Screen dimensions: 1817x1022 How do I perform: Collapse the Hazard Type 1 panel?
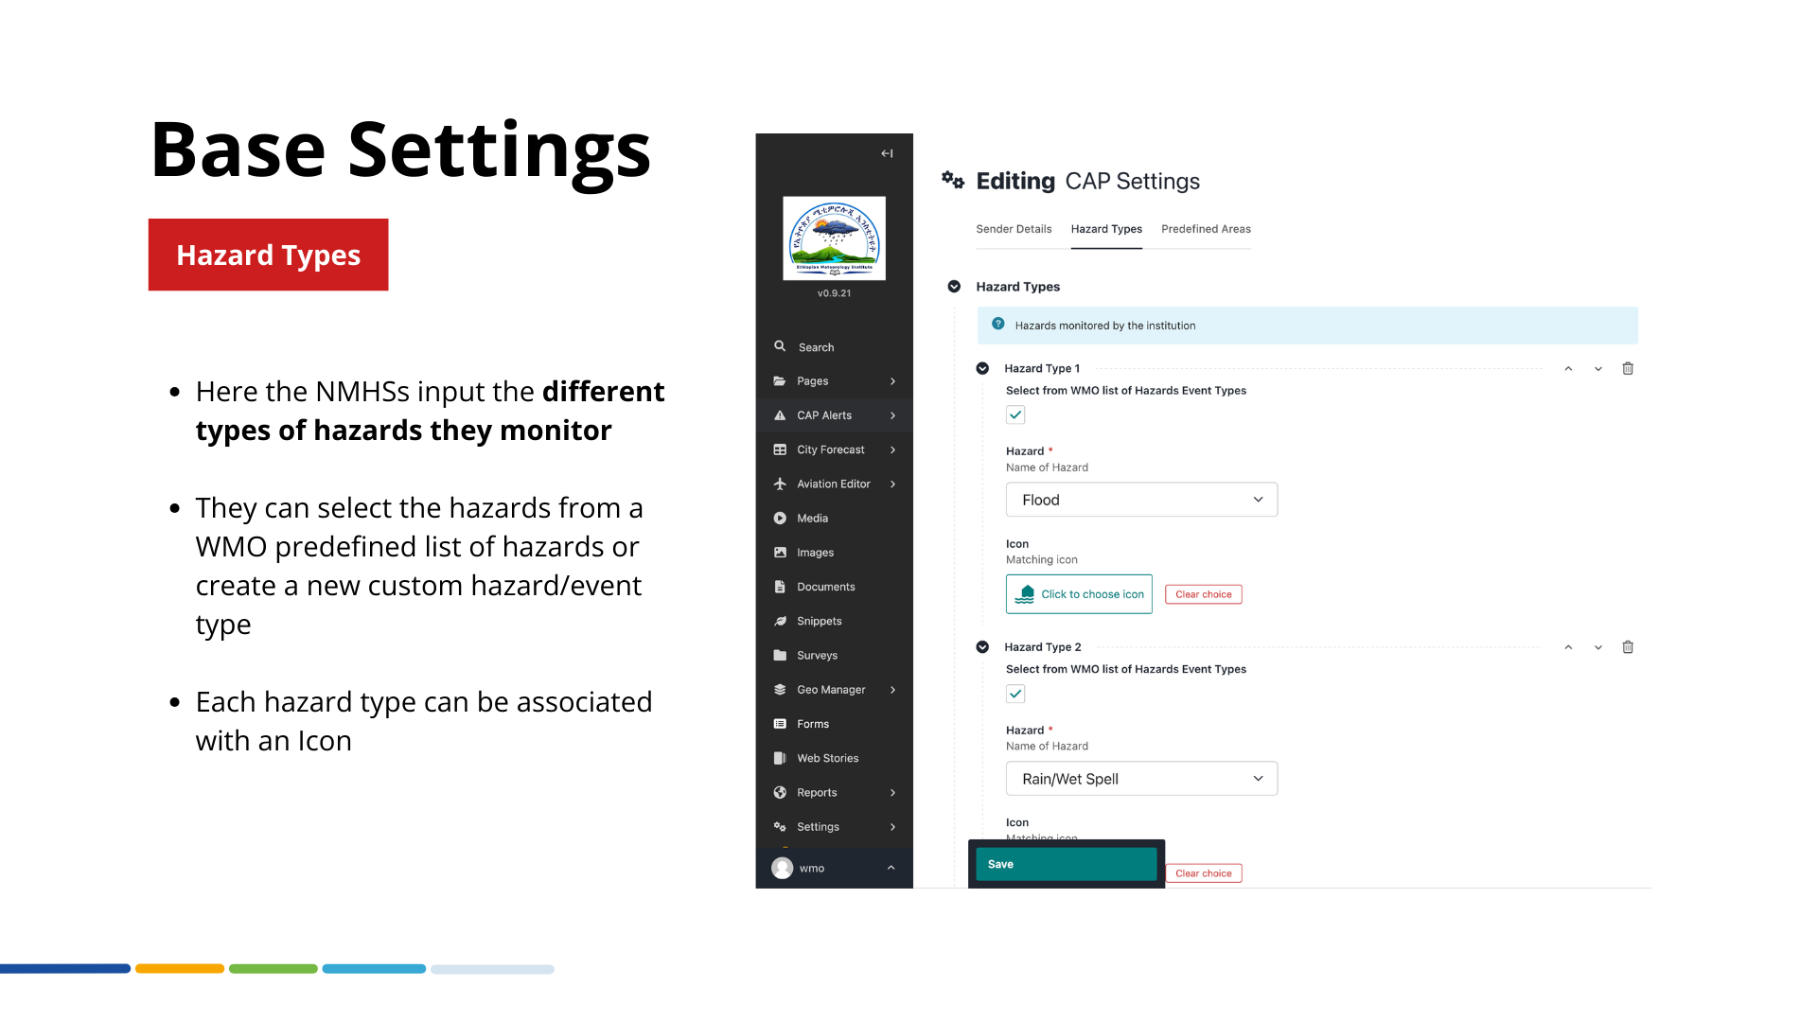[x=982, y=368]
